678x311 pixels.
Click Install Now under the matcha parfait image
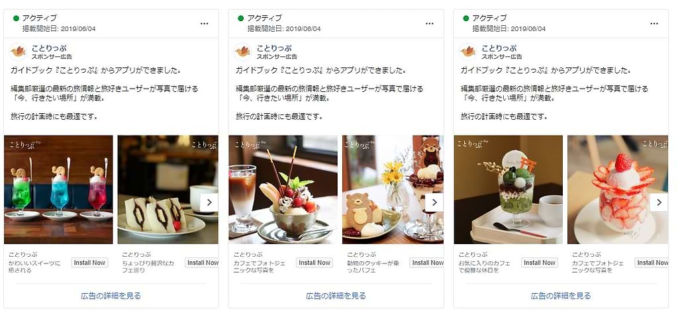click(x=539, y=263)
